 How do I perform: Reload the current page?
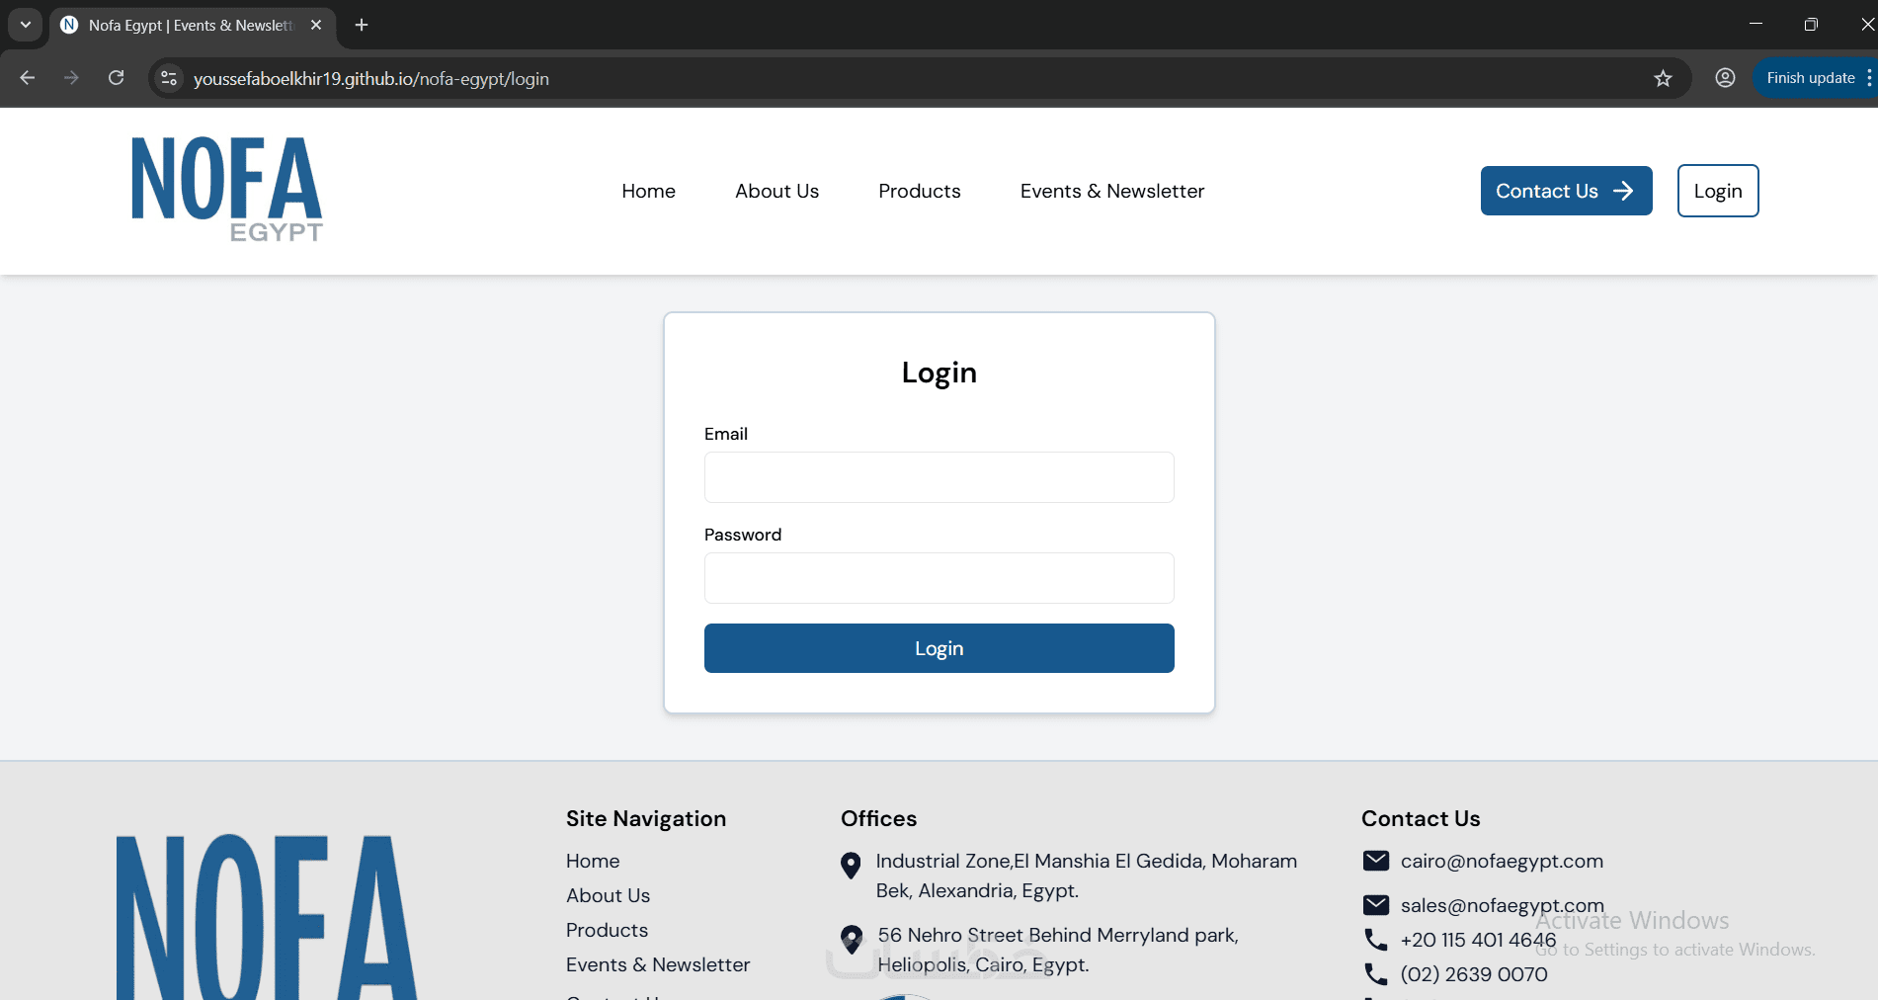[x=116, y=78]
